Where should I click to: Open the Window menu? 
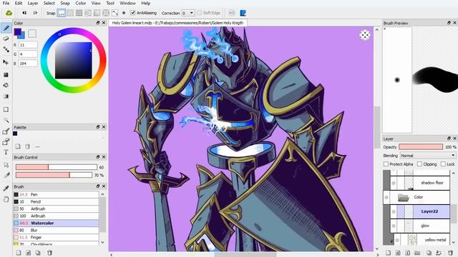pos(127,3)
